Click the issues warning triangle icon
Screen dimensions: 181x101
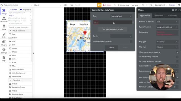point(104,5)
